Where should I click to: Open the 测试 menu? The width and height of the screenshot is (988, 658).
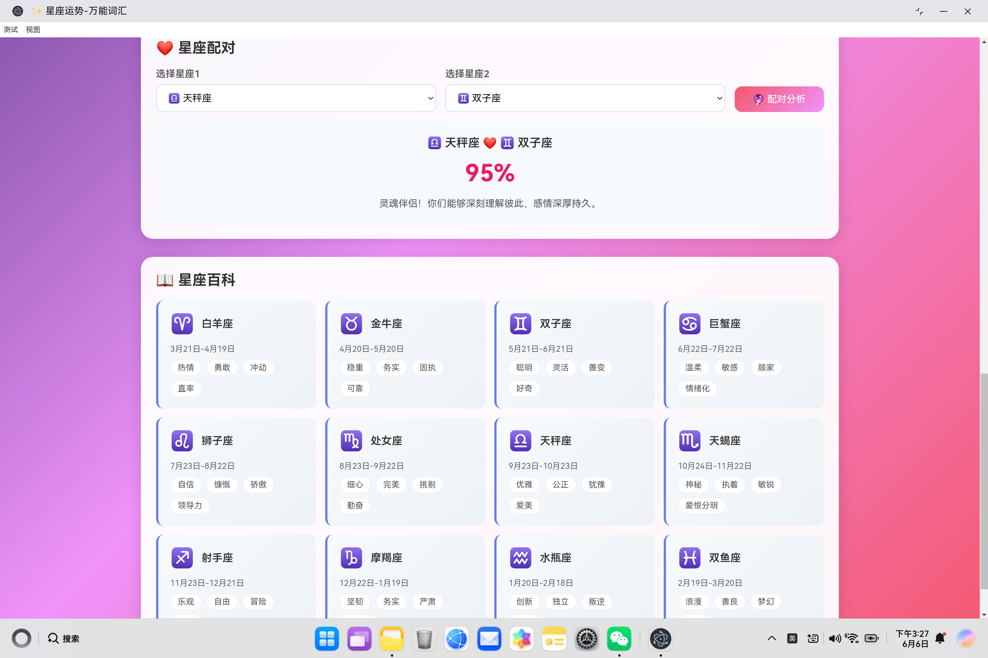pyautogui.click(x=11, y=29)
